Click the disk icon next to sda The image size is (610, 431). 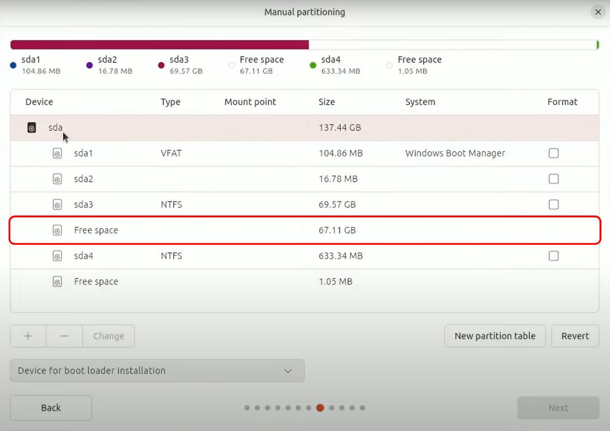[31, 127]
